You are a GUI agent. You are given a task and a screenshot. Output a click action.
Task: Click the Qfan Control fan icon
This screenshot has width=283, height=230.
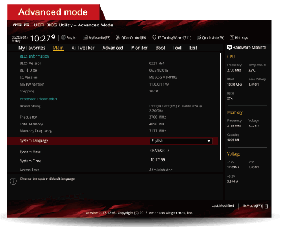[x=118, y=37]
